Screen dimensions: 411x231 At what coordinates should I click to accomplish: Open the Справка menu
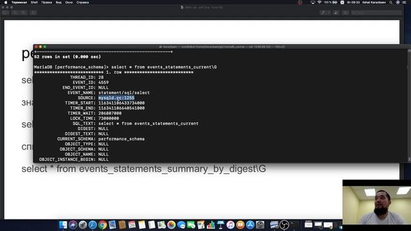pos(83,3)
